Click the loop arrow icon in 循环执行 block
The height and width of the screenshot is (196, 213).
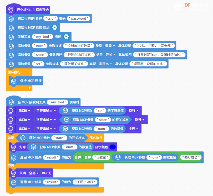pyautogui.click(x=29, y=88)
